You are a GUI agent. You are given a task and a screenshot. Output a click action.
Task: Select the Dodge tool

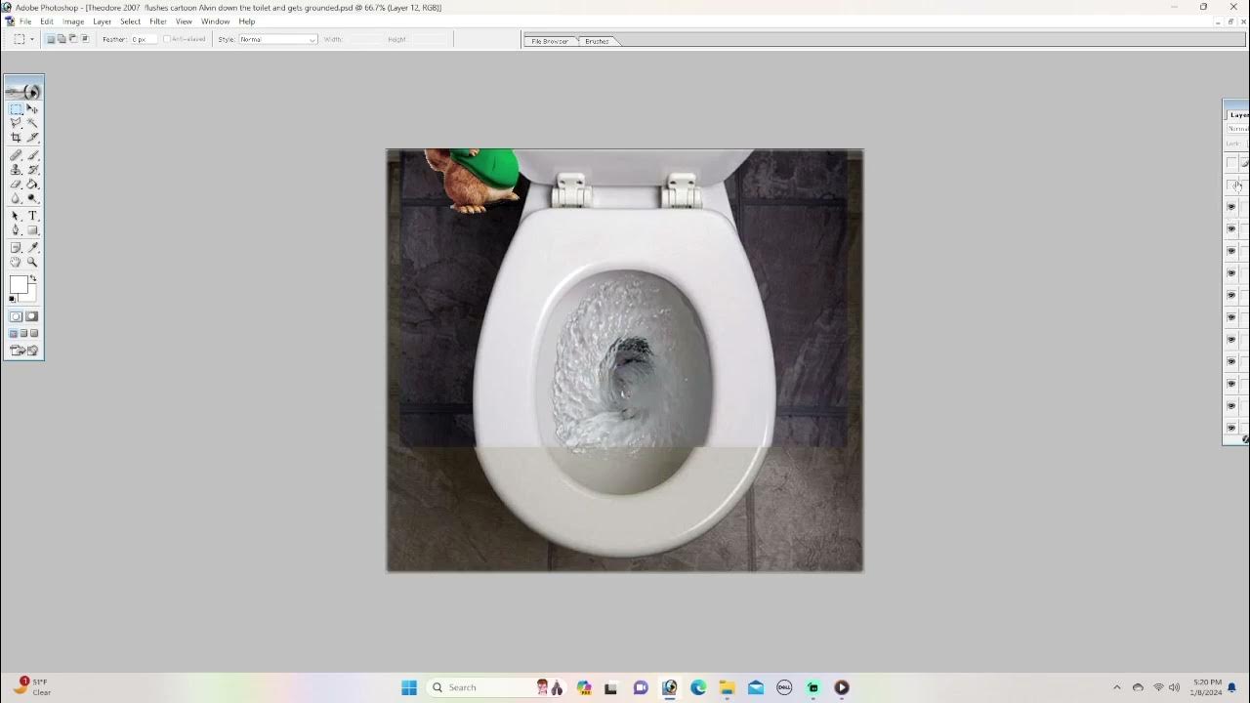point(32,198)
